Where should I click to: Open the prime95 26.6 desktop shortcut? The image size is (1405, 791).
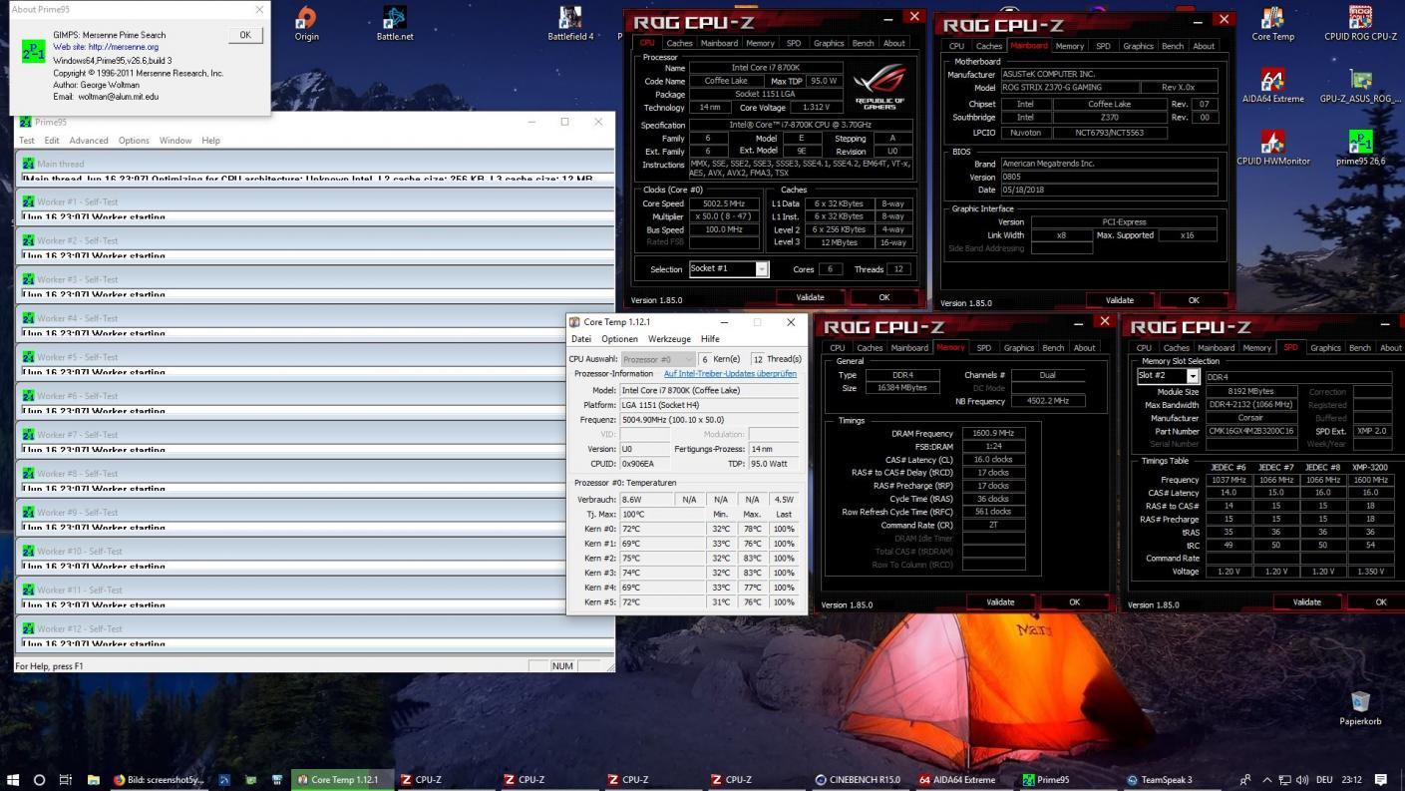tap(1360, 148)
